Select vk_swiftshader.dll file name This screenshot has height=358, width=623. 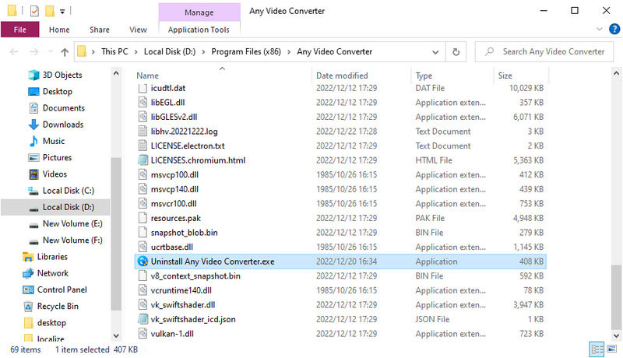point(183,305)
